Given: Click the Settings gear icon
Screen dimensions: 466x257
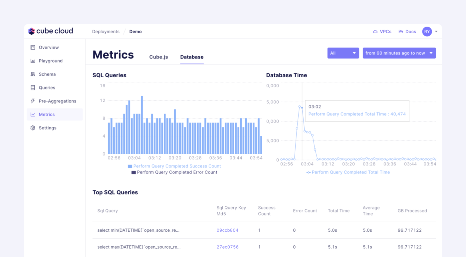Looking at the screenshot, I should (33, 128).
